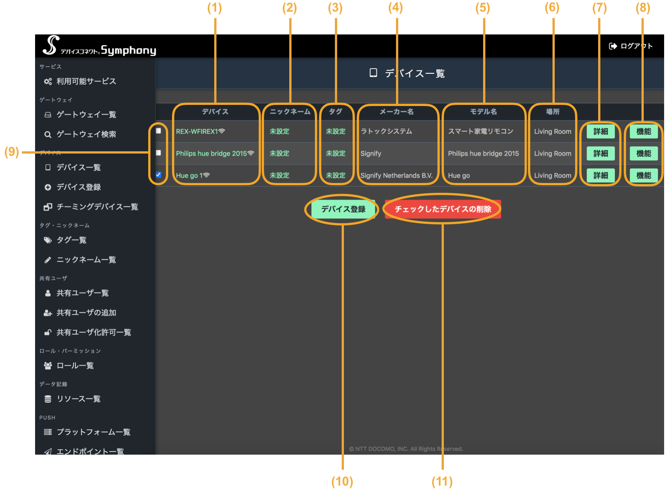666x492 pixels.
Task: Click the teaming devices icon
Action: click(x=48, y=207)
